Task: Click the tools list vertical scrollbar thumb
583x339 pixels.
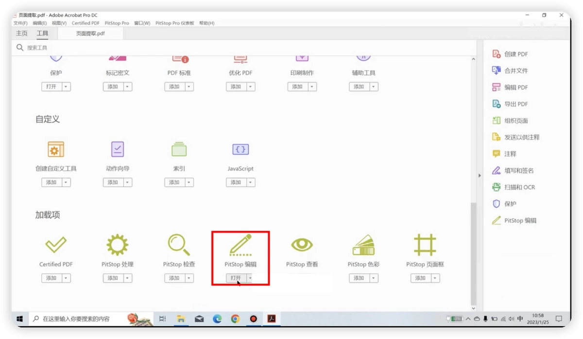Action: [474, 253]
